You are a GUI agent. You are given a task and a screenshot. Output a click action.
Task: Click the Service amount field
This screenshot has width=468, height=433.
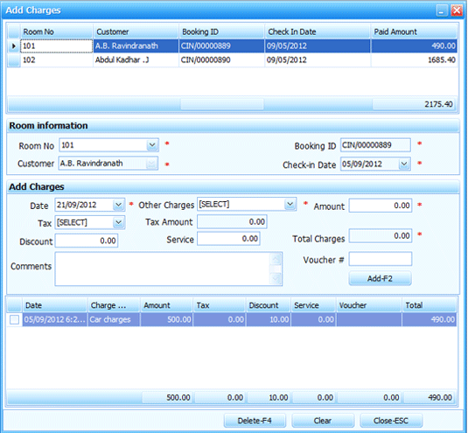(228, 239)
